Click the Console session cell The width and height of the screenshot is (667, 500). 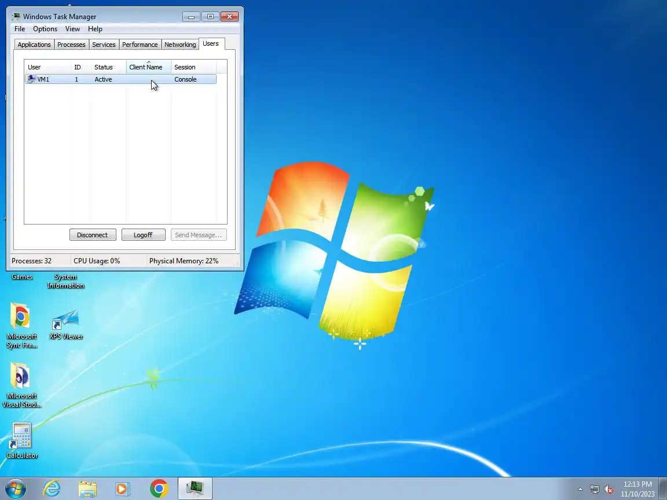(x=185, y=79)
